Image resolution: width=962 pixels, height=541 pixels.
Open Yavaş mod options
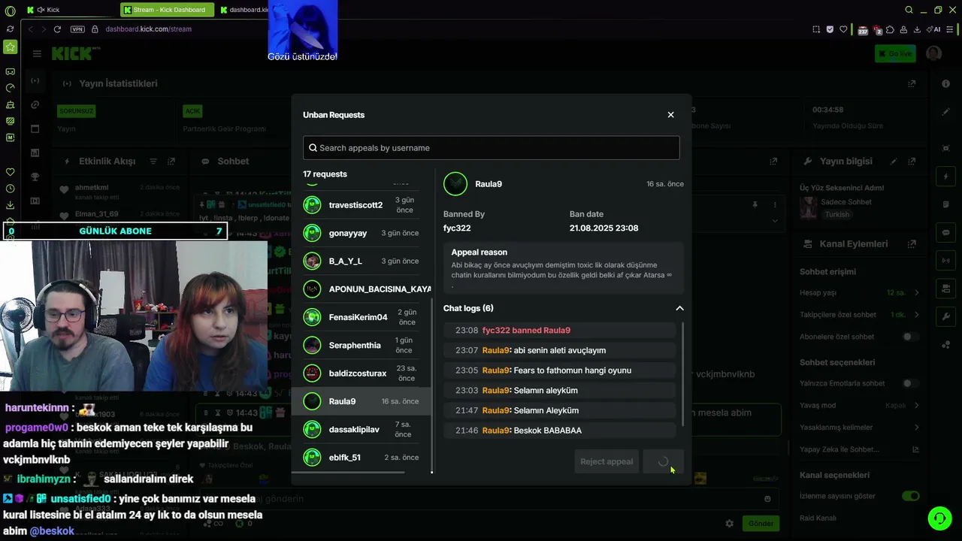point(860,405)
